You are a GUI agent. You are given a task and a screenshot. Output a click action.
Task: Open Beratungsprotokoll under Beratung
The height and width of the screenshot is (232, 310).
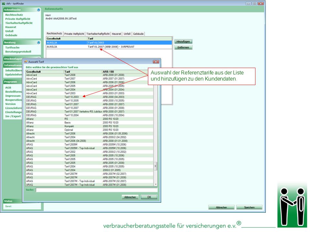pos(18,52)
